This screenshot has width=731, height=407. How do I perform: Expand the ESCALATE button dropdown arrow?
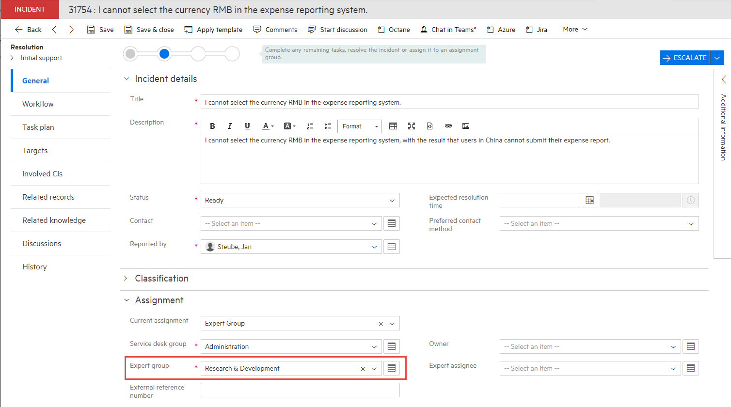pos(717,57)
